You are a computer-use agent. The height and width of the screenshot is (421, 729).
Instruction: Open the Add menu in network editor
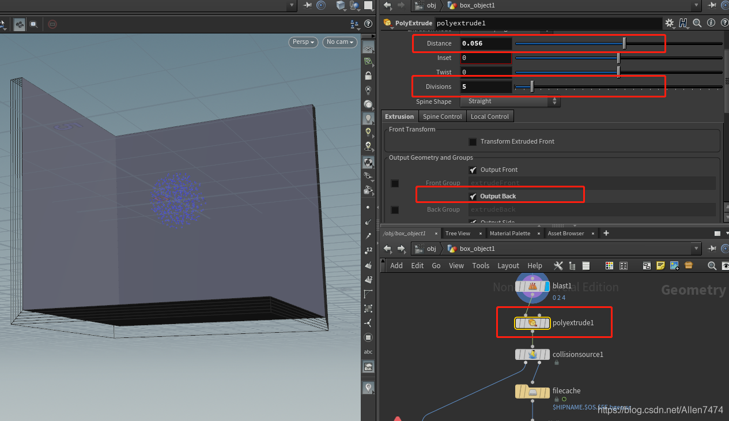click(x=396, y=266)
